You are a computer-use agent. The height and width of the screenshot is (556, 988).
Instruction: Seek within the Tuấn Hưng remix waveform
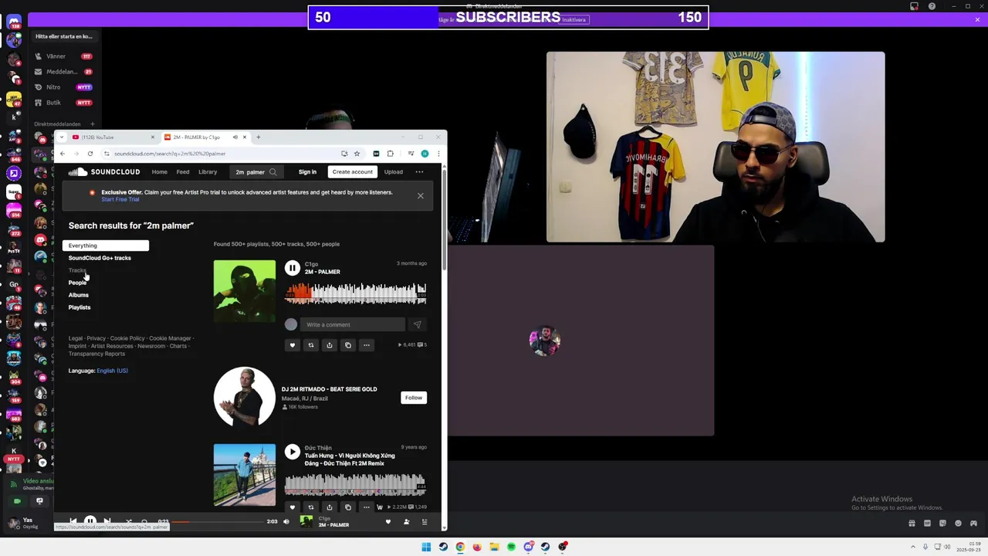[x=355, y=485]
